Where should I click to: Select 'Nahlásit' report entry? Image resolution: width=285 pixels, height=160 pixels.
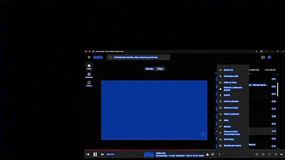(233, 127)
